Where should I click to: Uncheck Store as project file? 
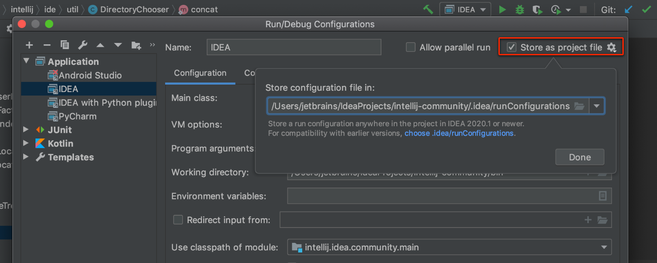pos(512,47)
